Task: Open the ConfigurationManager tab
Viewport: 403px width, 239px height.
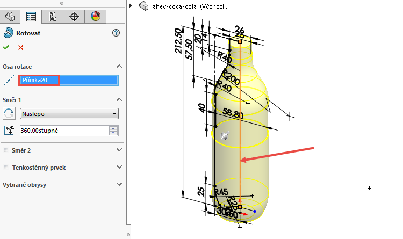Action: pyautogui.click(x=53, y=17)
